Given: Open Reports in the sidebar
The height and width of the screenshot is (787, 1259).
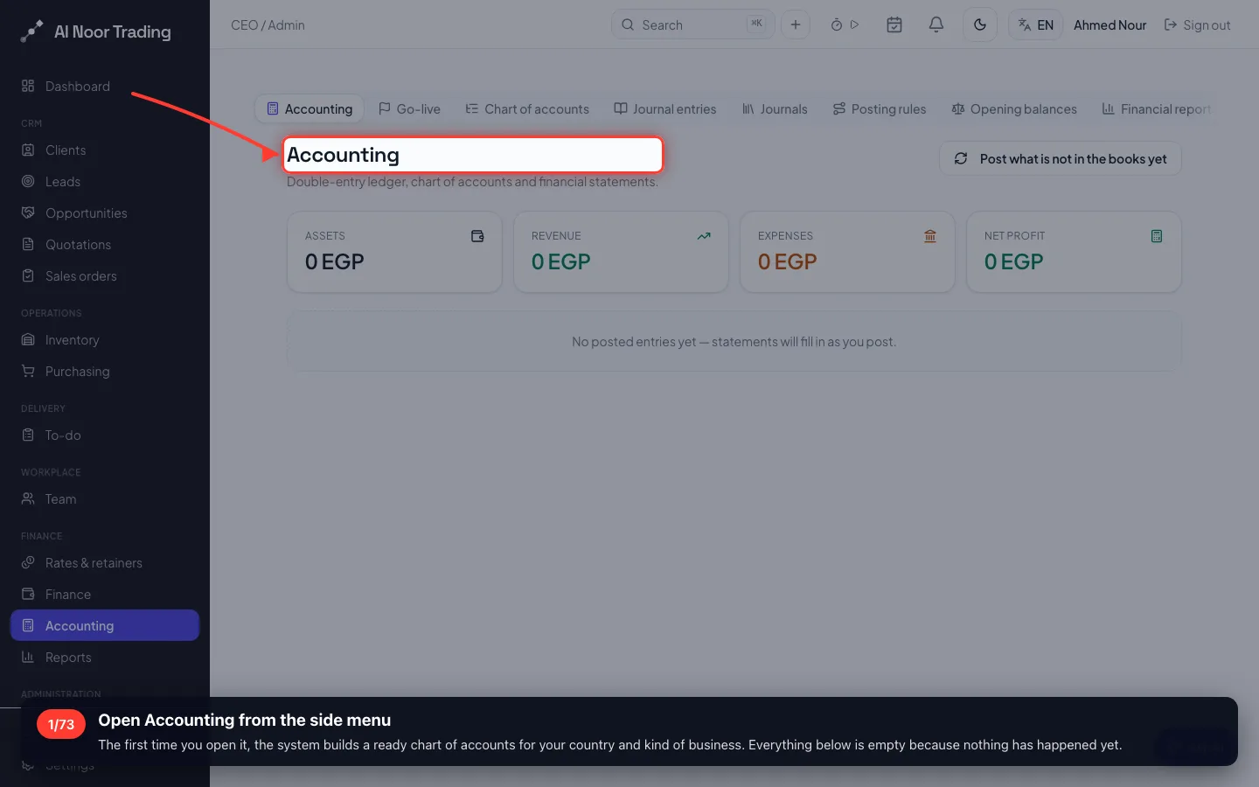Looking at the screenshot, I should [105, 657].
